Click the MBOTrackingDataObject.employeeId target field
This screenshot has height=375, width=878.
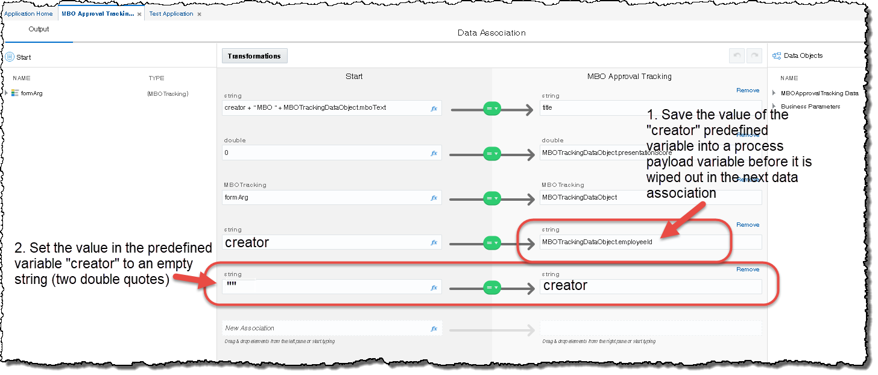(651, 242)
